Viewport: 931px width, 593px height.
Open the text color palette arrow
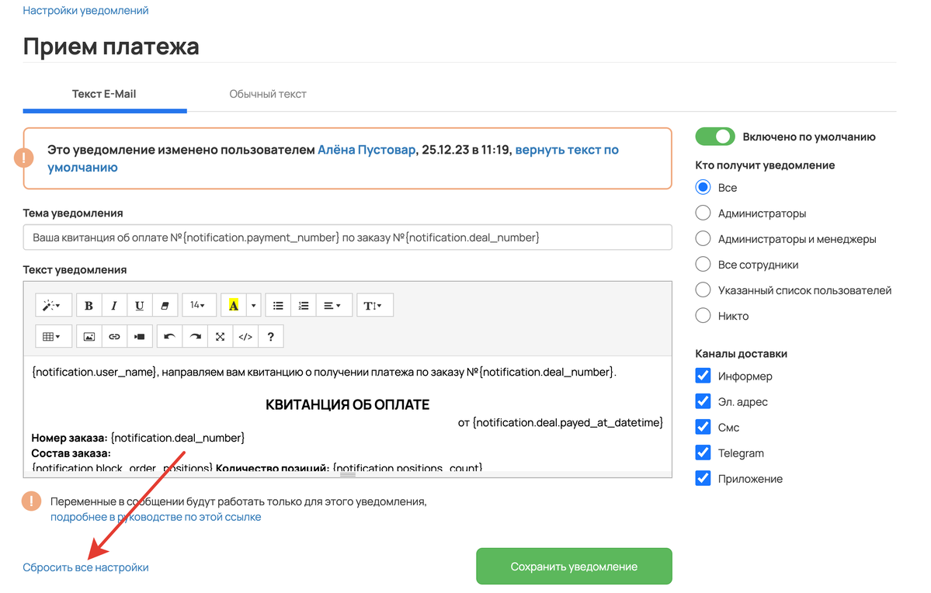(254, 305)
